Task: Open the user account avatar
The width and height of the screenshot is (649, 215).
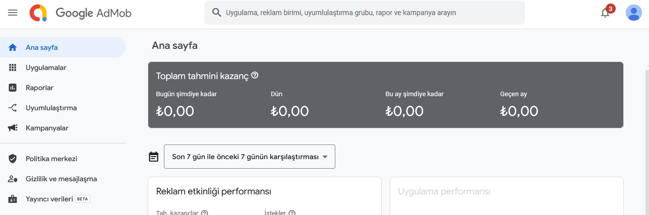Action: coord(633,13)
